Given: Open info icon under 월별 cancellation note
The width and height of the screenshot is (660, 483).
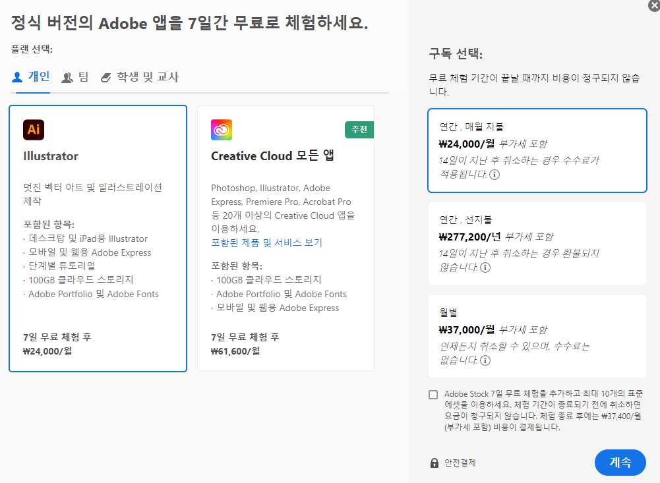Looking at the screenshot, I should (485, 360).
